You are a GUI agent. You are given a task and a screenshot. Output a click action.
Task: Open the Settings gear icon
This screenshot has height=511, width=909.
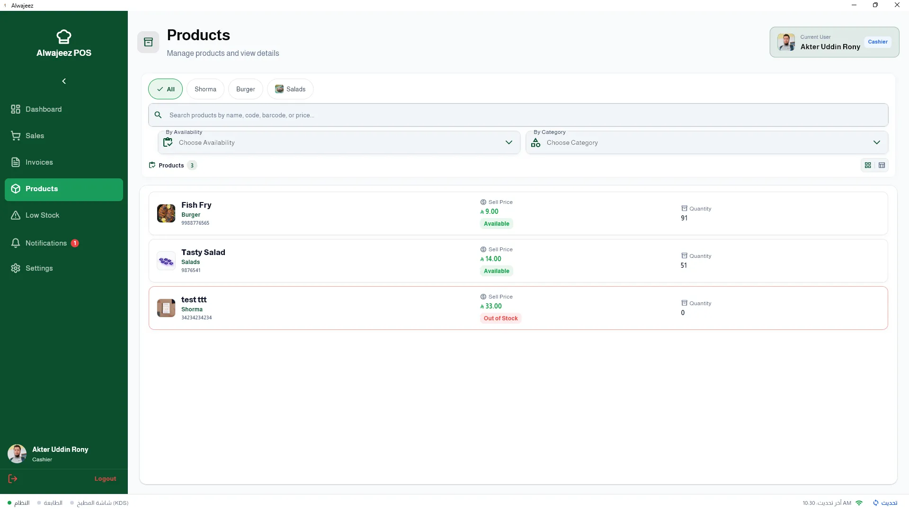coord(16,268)
